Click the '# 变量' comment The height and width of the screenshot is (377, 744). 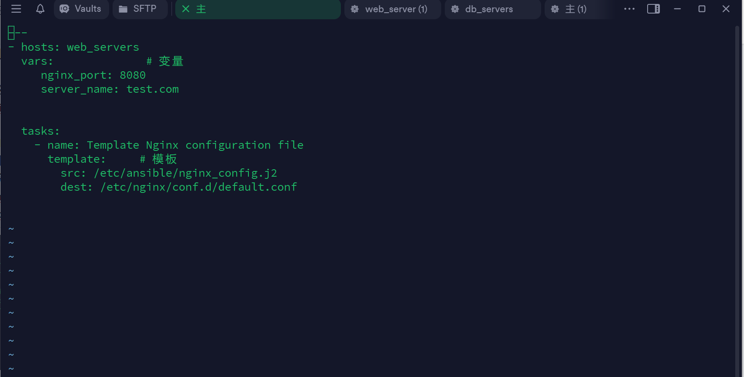click(x=165, y=61)
